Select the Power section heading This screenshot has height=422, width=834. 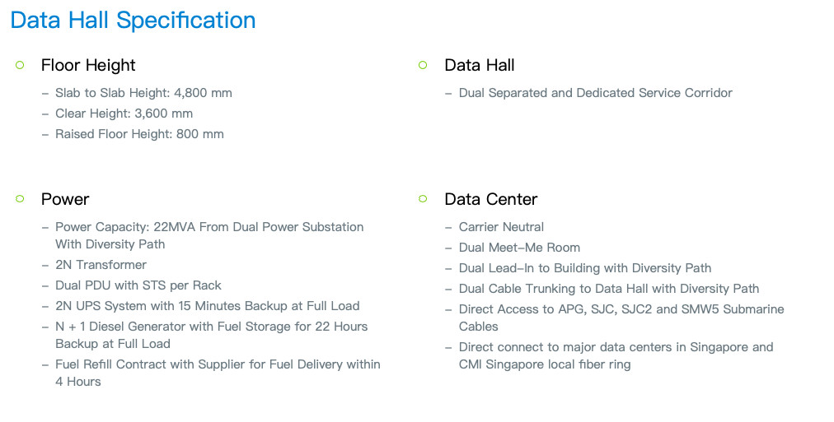pos(65,199)
